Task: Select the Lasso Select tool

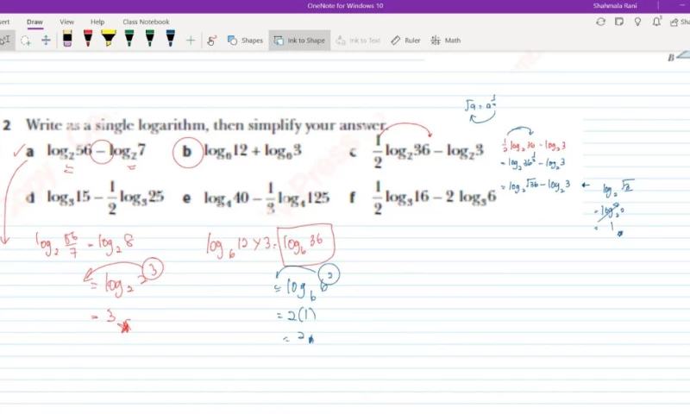Action: 26,41
